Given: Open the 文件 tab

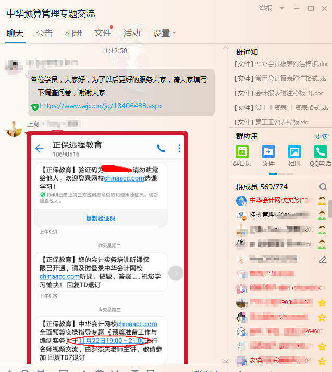Looking at the screenshot, I should pyautogui.click(x=103, y=33).
